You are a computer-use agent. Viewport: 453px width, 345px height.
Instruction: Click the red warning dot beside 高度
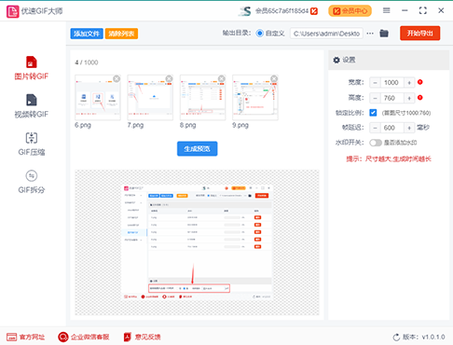tap(420, 98)
